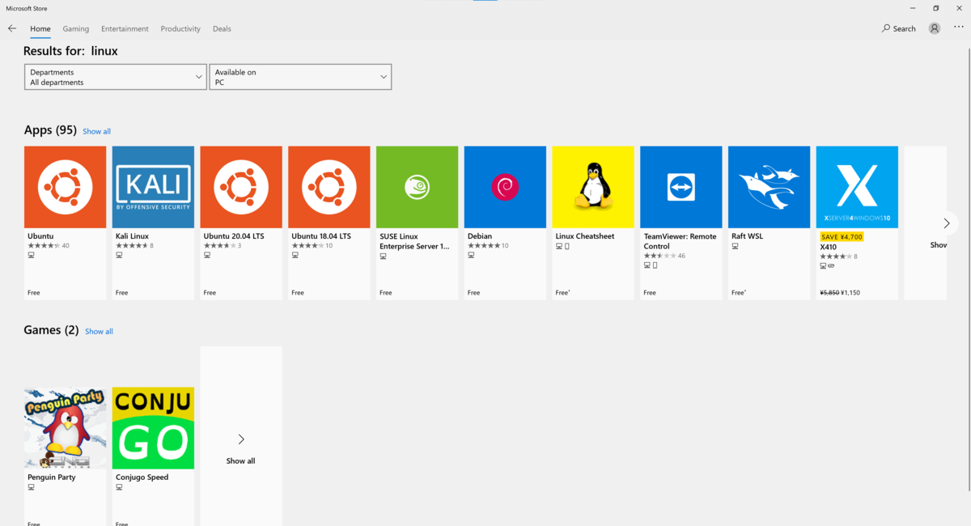Click the Conjugo Speed title text
The image size is (971, 526).
click(142, 477)
